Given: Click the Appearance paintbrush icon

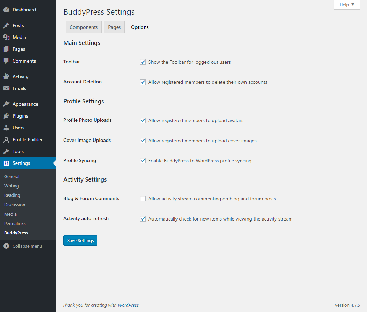Looking at the screenshot, I should [6, 104].
